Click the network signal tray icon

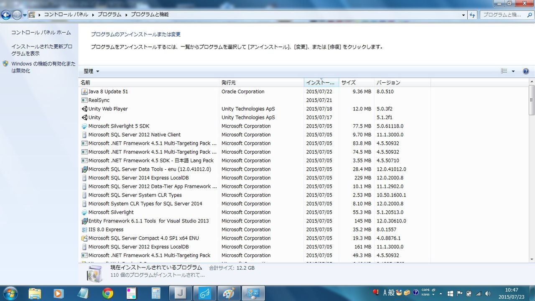click(x=479, y=293)
